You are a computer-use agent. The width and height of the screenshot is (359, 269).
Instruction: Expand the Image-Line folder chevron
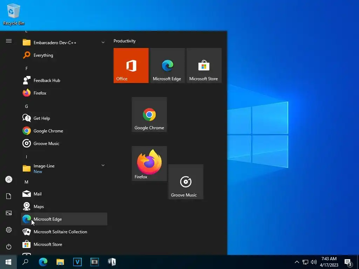(103, 165)
